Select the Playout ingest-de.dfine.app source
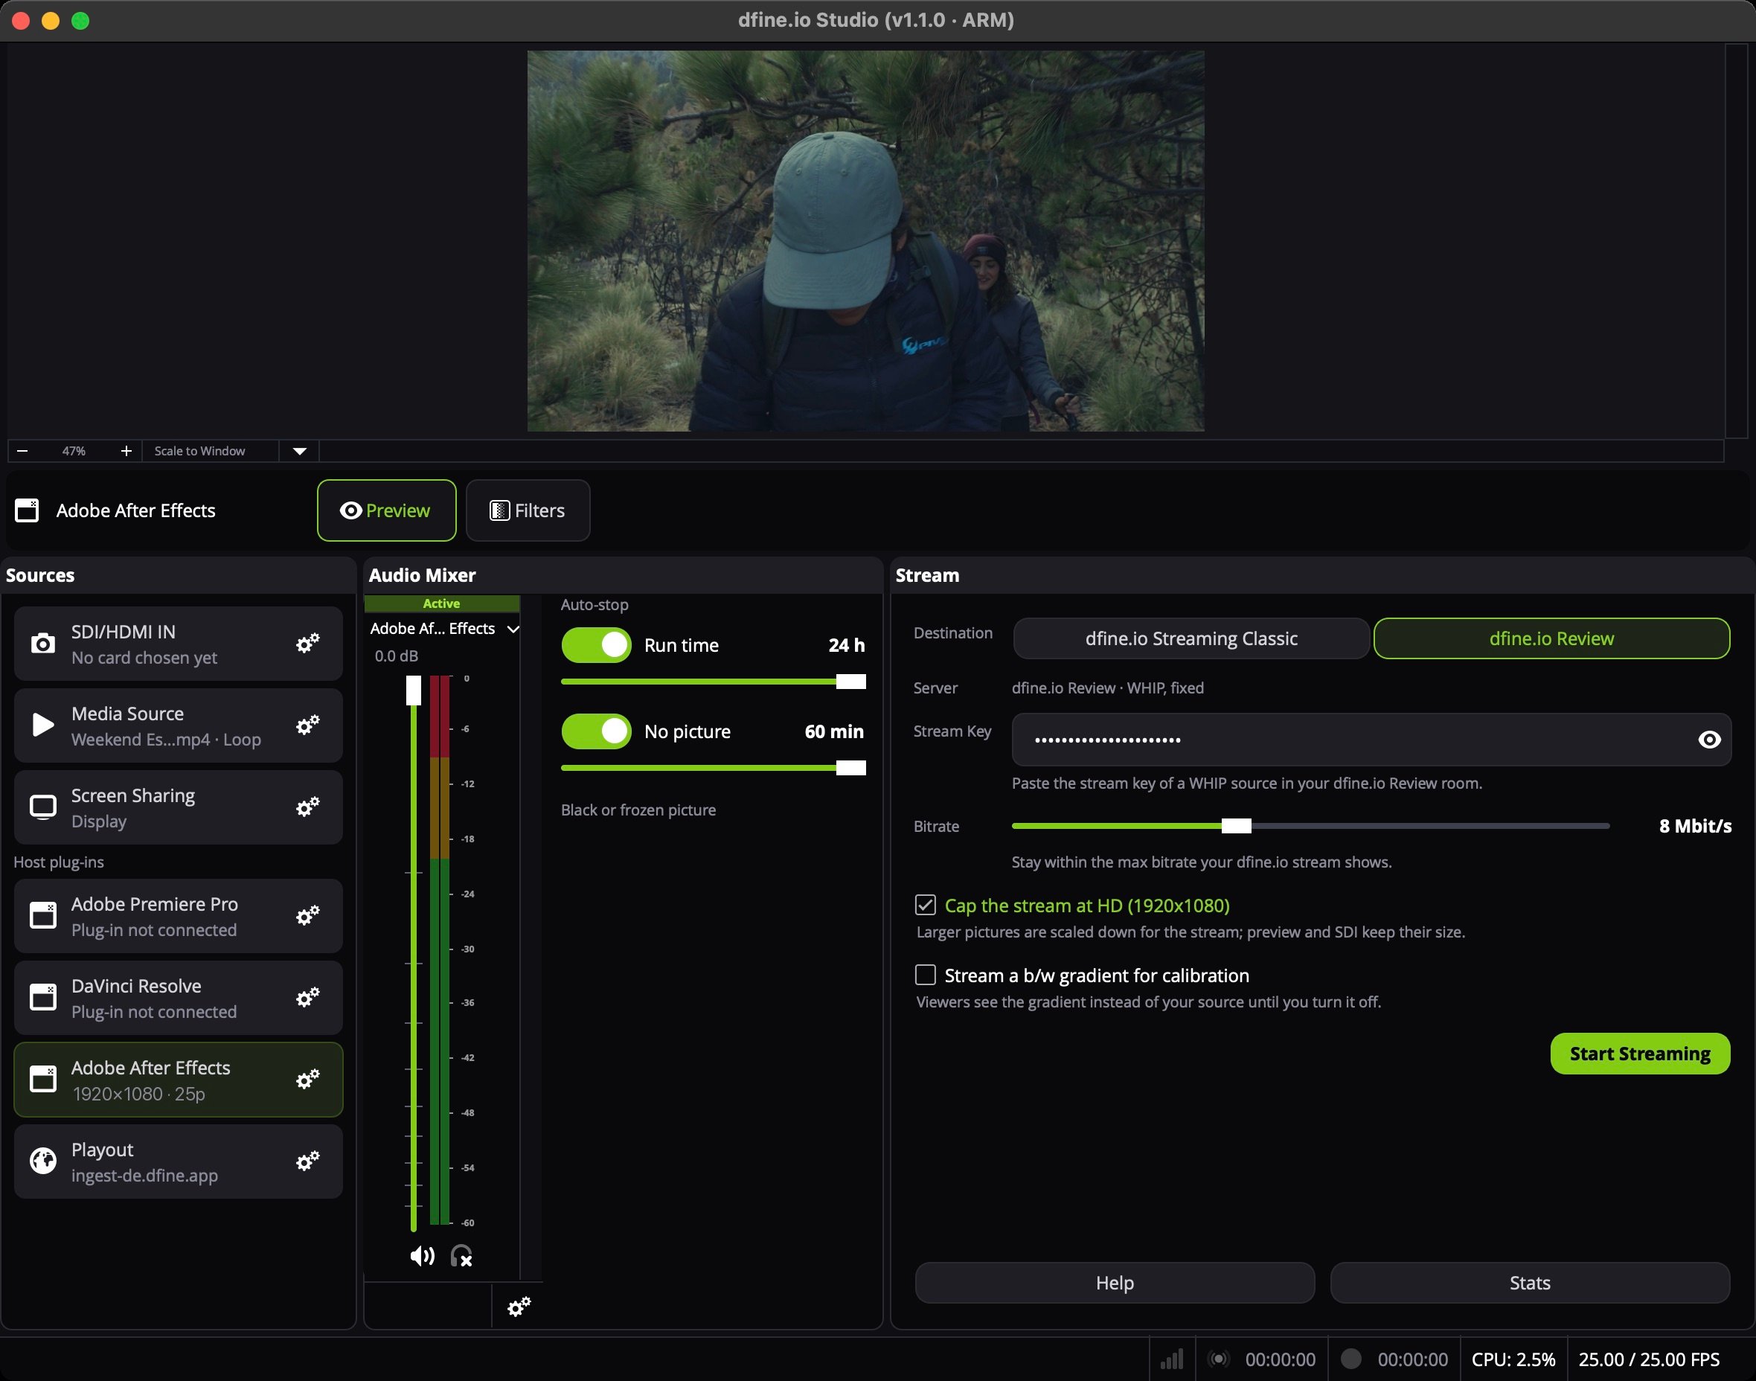Screen dimensions: 1756x1381 [x=178, y=1162]
